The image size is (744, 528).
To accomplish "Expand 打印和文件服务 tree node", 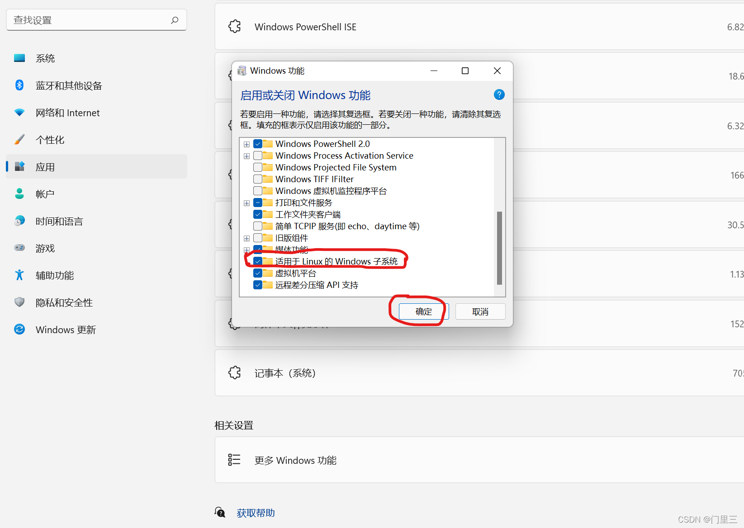I will pos(246,203).
